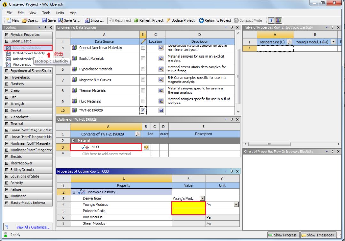The width and height of the screenshot is (345, 241).
Task: Open a project with the Open icon
Action: coord(24,20)
